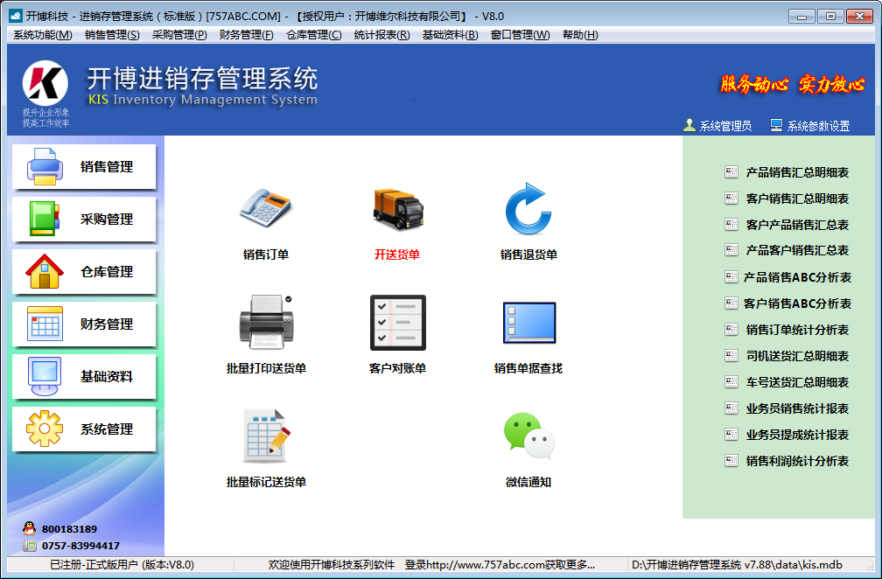
Task: Click the 系统管理员 user icon
Action: pyautogui.click(x=689, y=125)
